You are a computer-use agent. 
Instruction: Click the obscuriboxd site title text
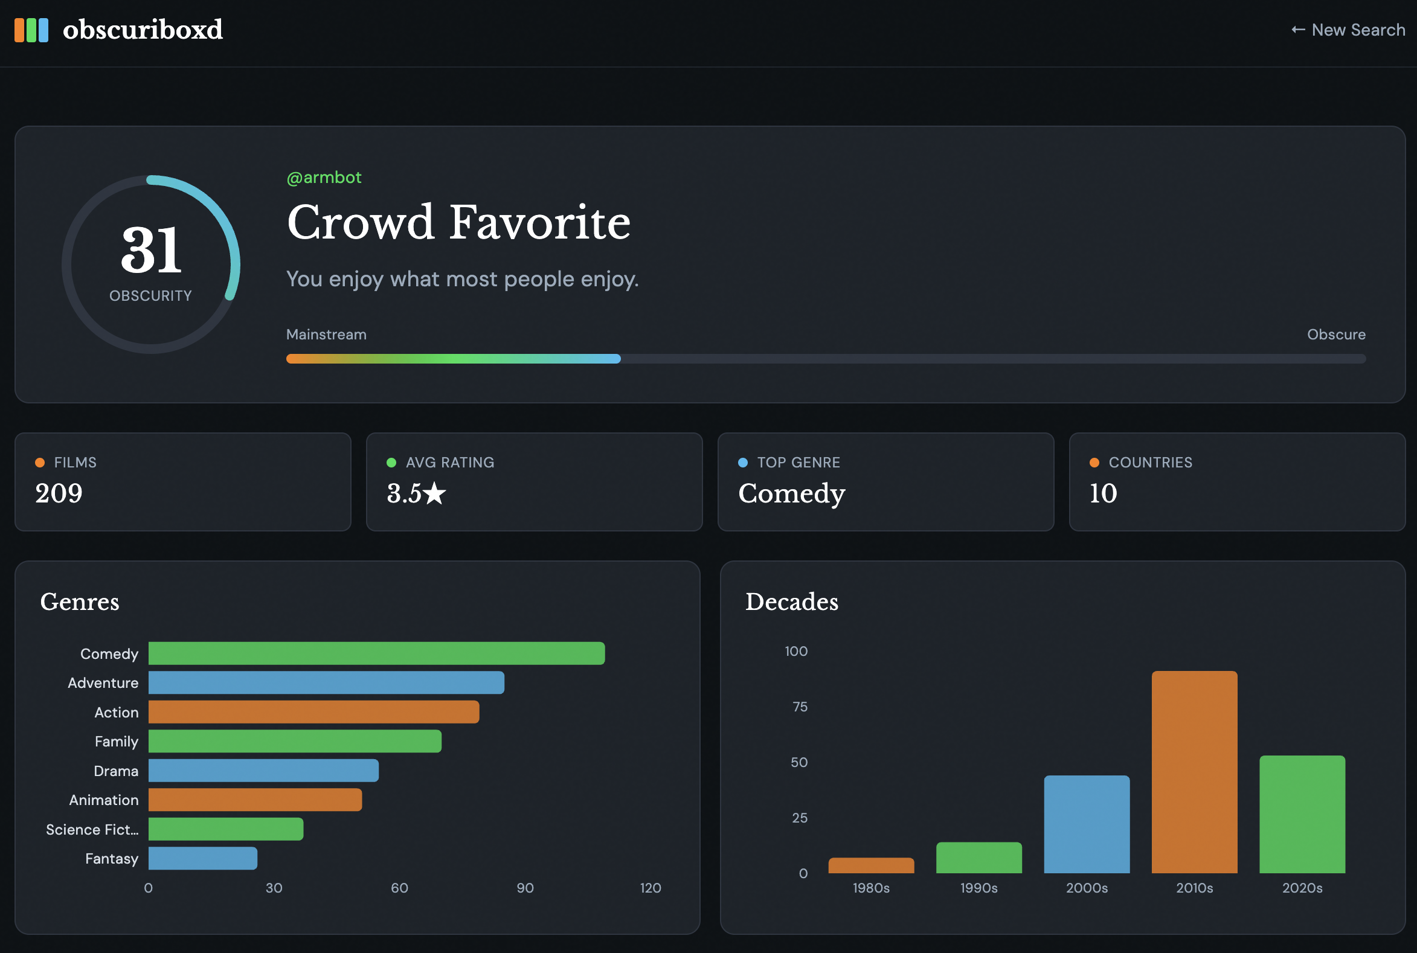coord(143,30)
